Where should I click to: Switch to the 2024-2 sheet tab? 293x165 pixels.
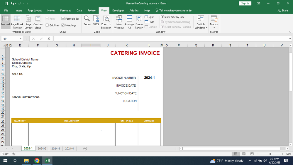pos(42,149)
